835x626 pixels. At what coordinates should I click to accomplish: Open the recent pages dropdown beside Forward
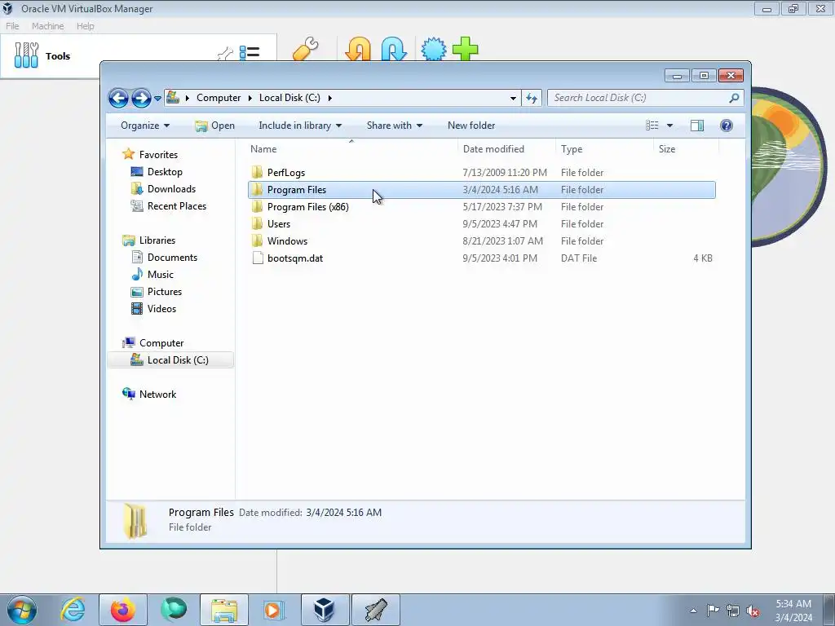(x=157, y=99)
